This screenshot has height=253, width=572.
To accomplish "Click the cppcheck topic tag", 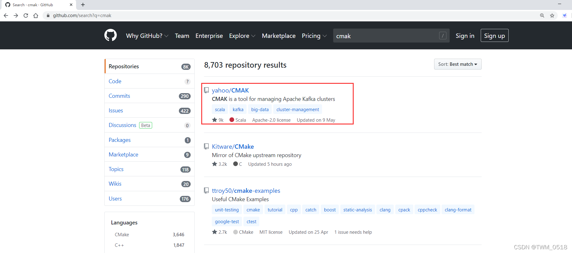I will [x=427, y=210].
